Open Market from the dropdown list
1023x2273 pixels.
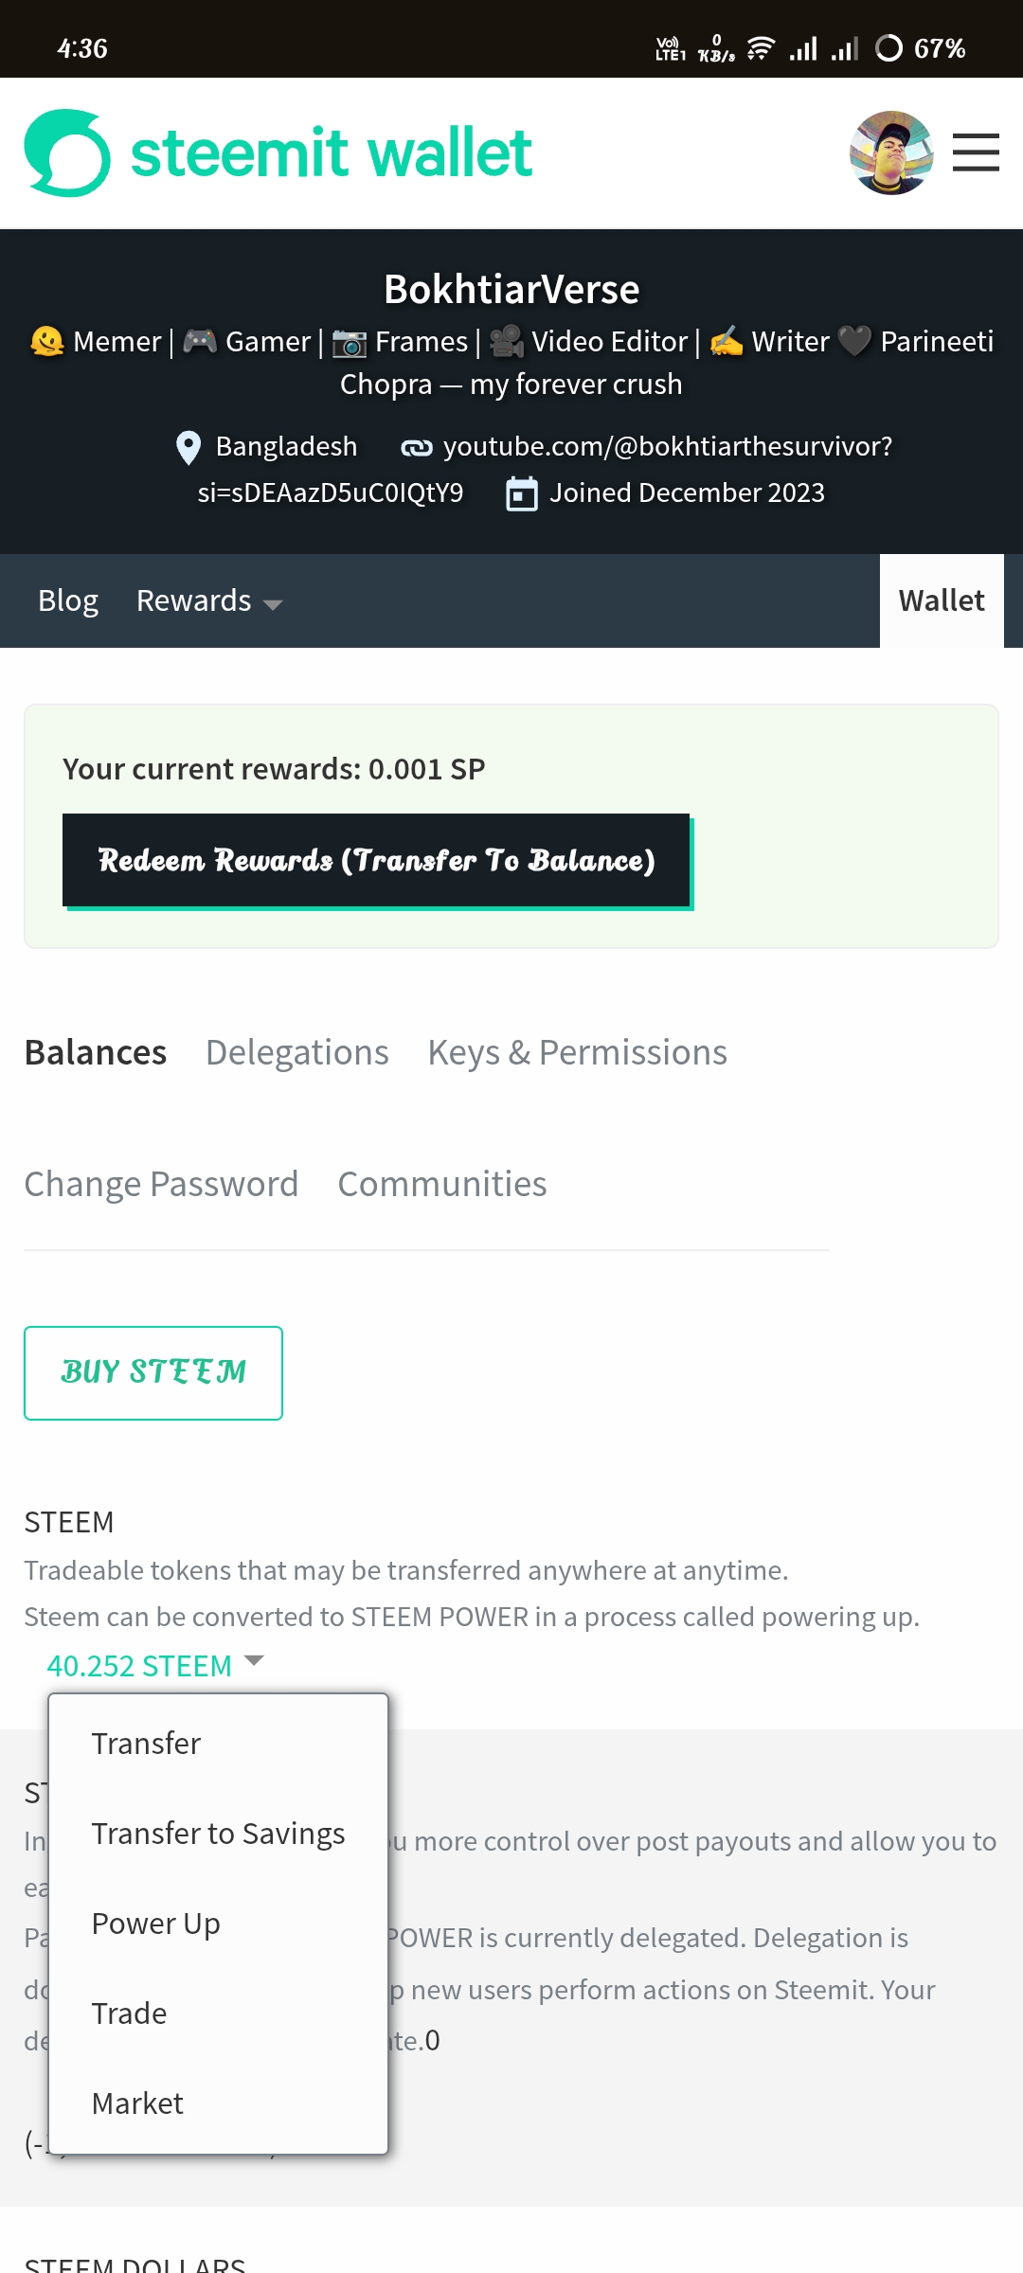137,2103
